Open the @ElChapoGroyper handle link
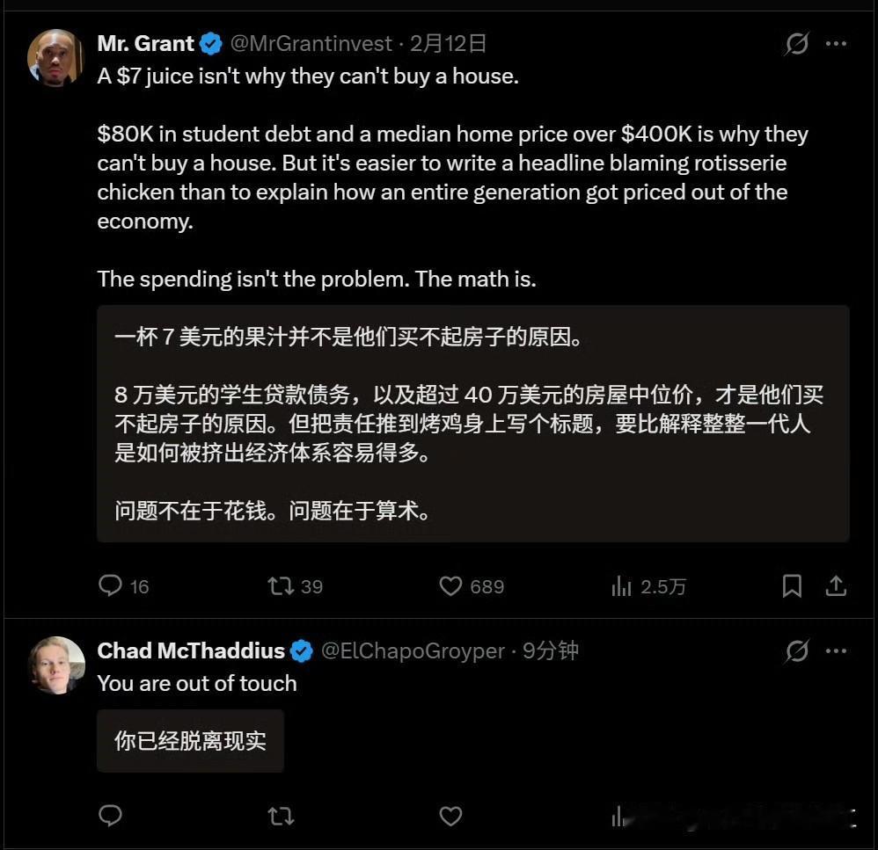878x850 pixels. coord(413,650)
